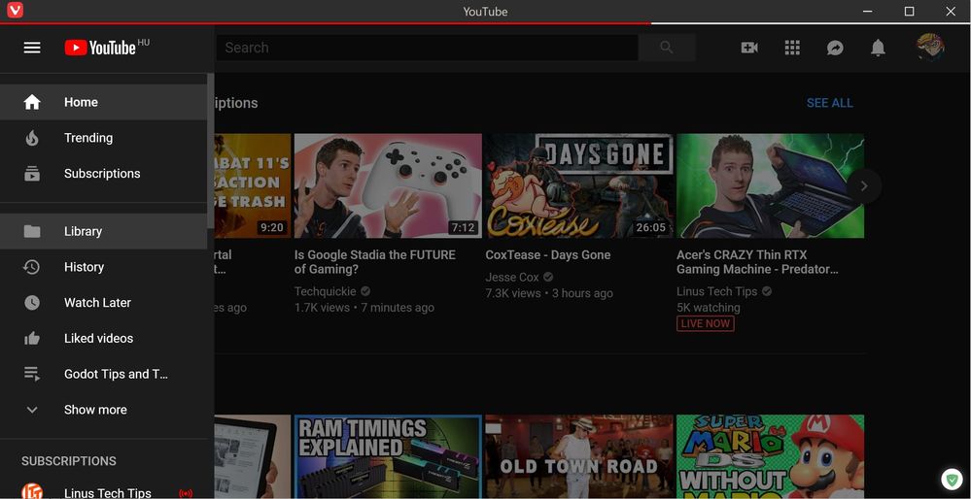Click the SEE ALL link
Image resolution: width=971 pixels, height=499 pixels.
pos(830,103)
